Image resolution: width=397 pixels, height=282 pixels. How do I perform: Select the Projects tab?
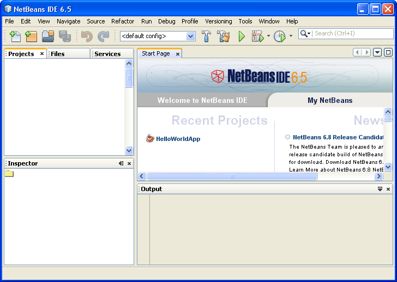21,54
